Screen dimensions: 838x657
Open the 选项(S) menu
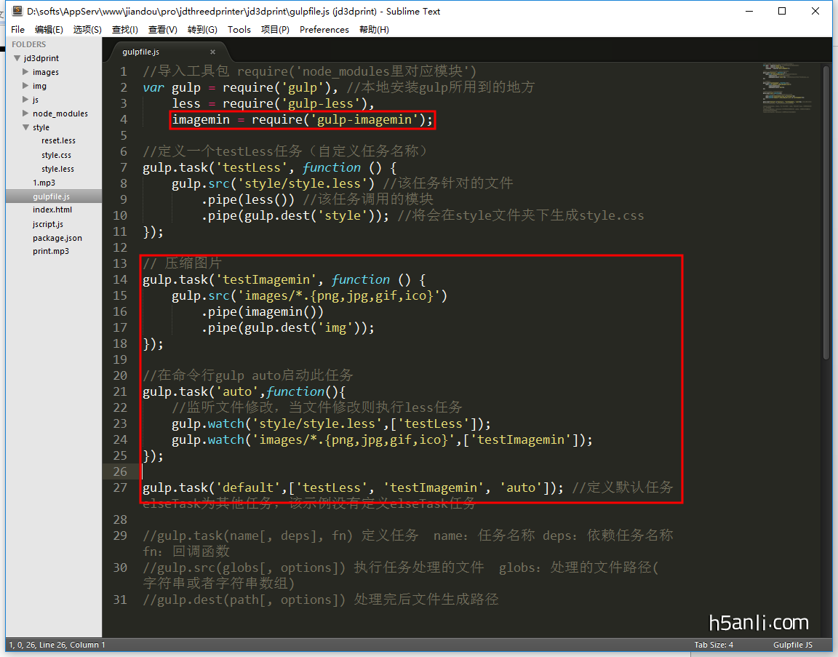(87, 29)
